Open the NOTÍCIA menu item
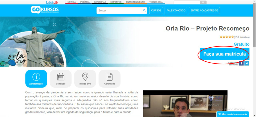256x117 pixels. coord(71,2)
